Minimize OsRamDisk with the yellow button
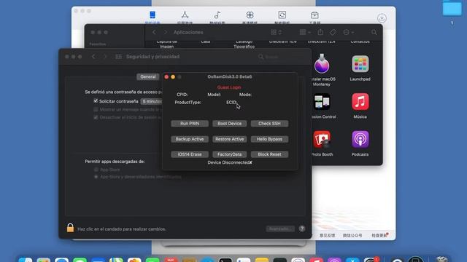The width and height of the screenshot is (467, 262). [173, 77]
